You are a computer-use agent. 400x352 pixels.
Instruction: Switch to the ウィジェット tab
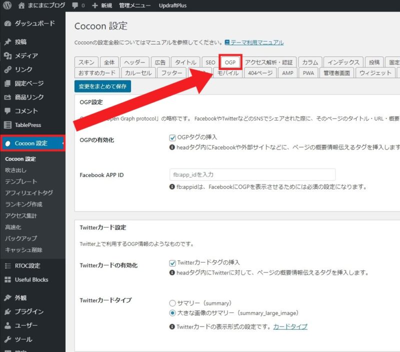[x=375, y=73]
